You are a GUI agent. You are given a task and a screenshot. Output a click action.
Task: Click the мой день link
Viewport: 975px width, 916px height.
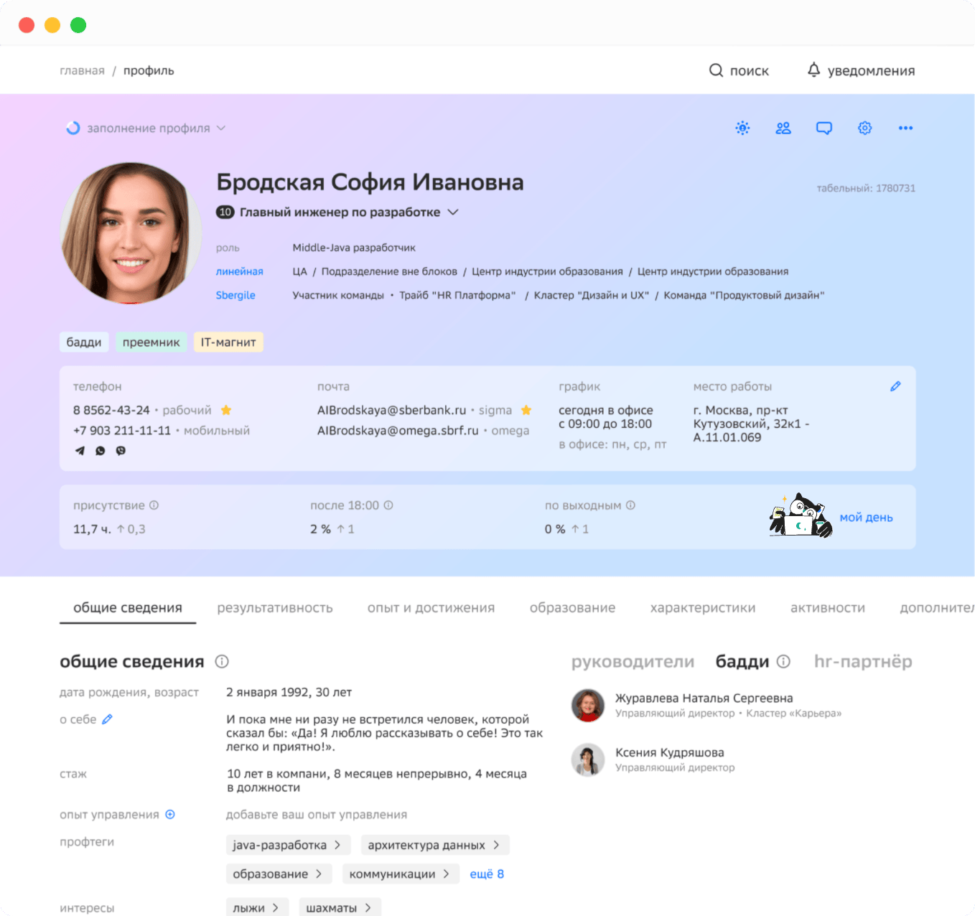[866, 518]
